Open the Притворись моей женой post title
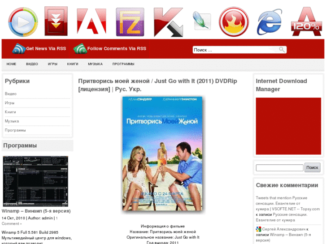This screenshot has height=244, width=326. pyautogui.click(x=157, y=85)
